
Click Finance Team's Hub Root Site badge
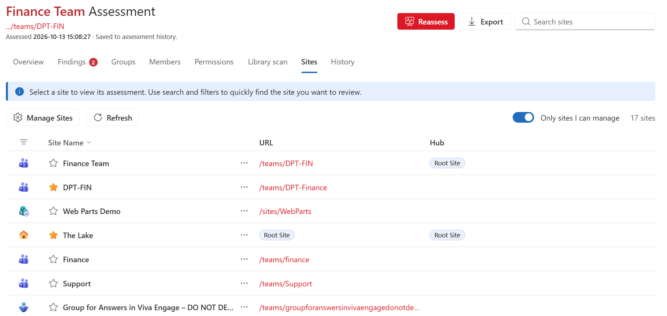coord(447,163)
